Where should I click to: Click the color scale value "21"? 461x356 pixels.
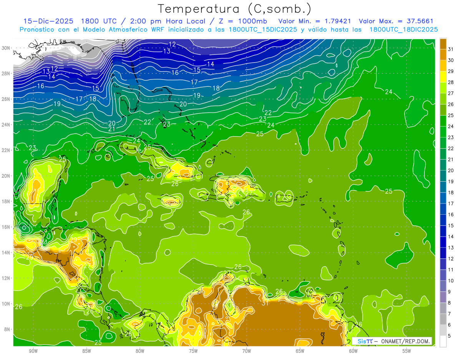tap(451, 159)
